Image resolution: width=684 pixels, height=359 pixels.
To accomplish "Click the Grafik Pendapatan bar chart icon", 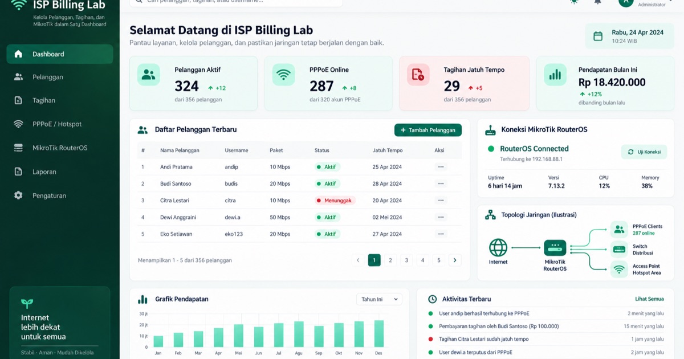I will point(142,299).
